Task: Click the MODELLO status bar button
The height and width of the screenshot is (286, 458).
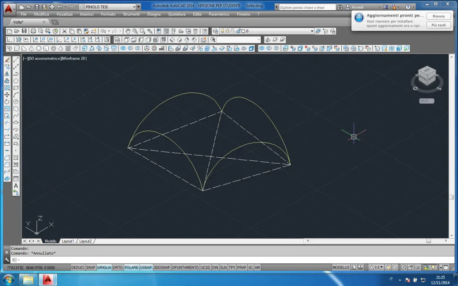Action: [x=340, y=267]
